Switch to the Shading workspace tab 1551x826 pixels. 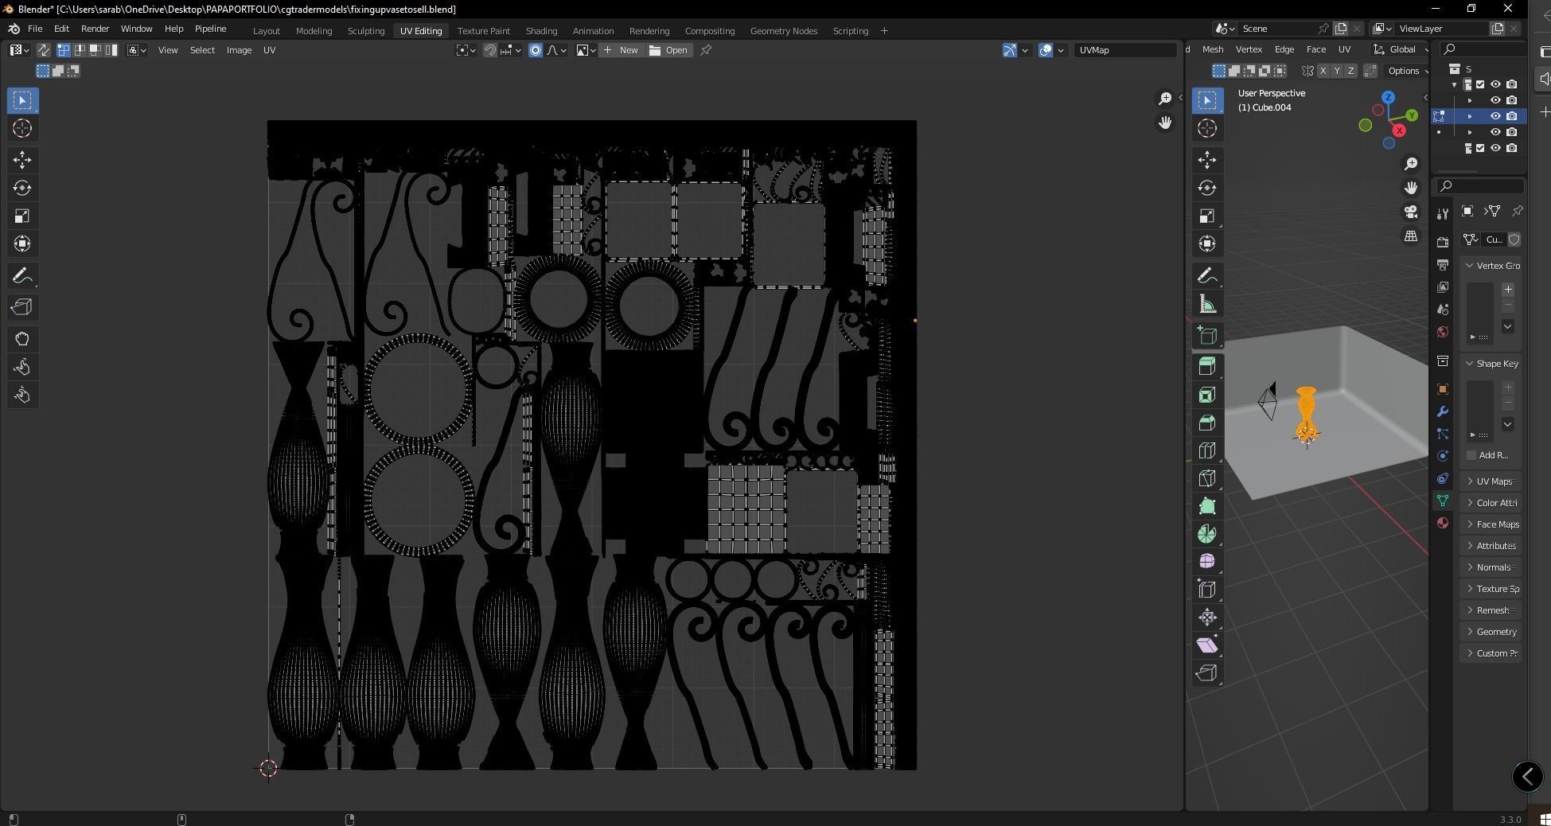541,31
